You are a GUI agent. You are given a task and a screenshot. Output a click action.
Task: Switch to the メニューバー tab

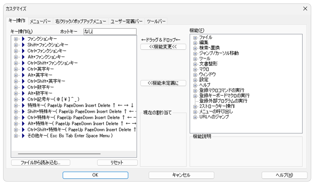click(40, 21)
